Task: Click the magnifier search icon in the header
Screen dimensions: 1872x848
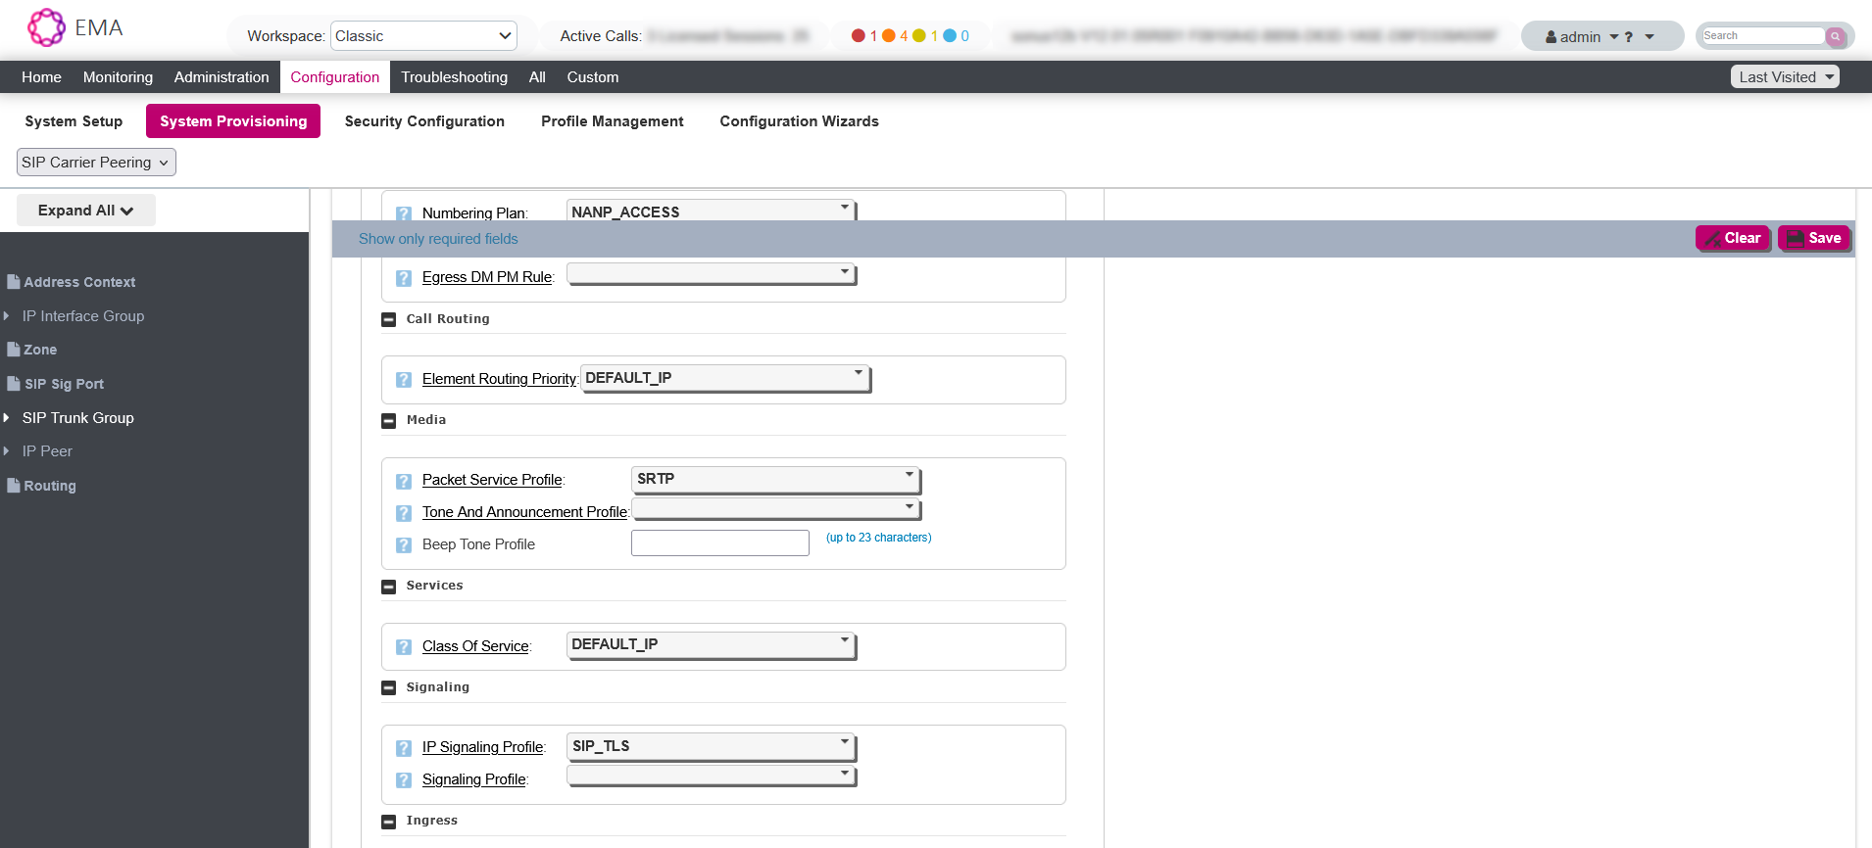Action: 1835,36
